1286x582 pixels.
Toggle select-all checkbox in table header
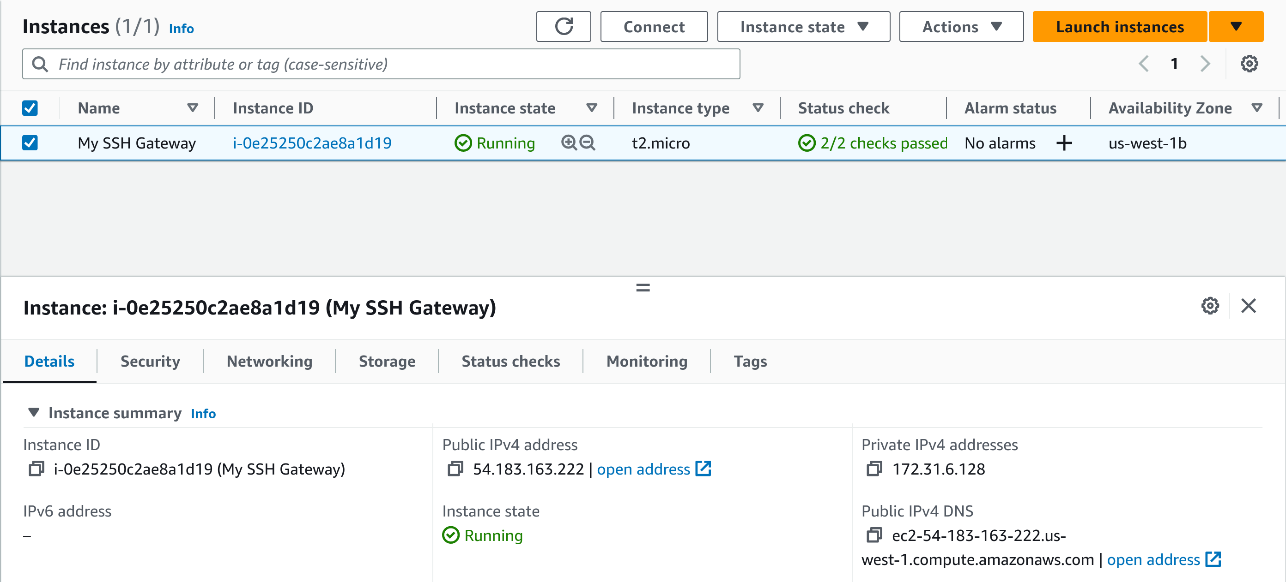[30, 108]
